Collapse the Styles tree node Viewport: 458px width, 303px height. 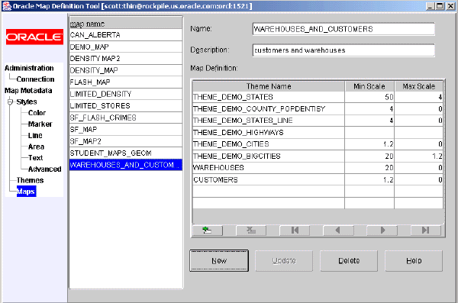[10, 102]
